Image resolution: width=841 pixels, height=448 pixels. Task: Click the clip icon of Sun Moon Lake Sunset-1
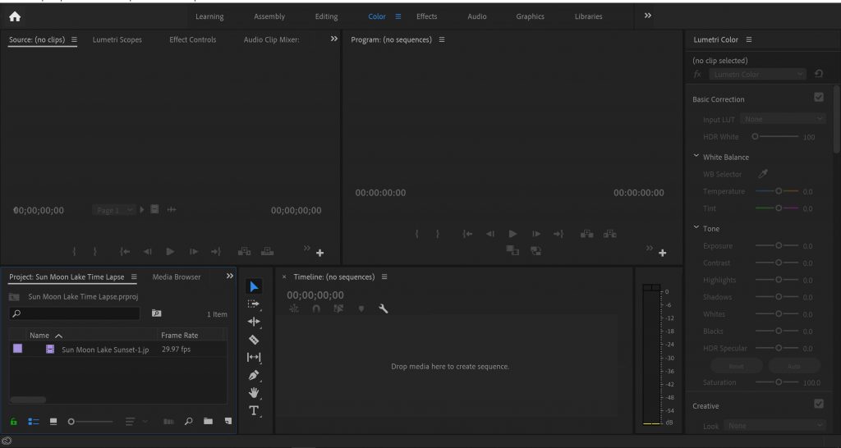tap(50, 350)
